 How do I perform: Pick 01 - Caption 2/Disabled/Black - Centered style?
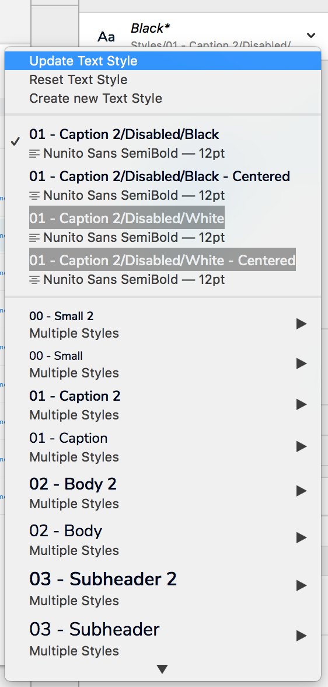[163, 185]
